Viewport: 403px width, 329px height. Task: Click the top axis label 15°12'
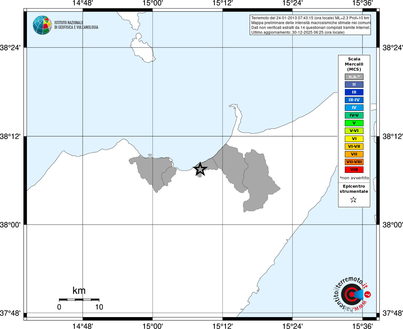222,4
